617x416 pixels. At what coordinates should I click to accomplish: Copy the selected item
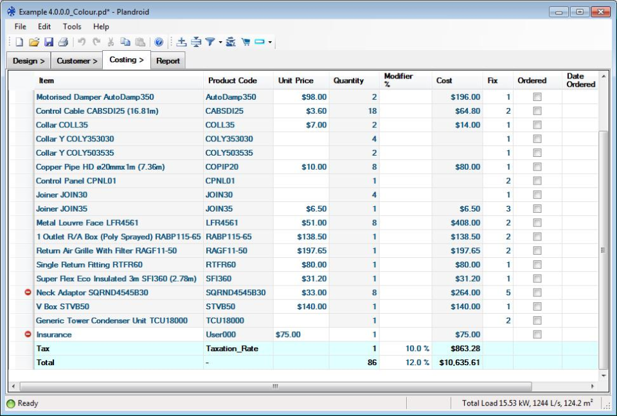click(127, 42)
